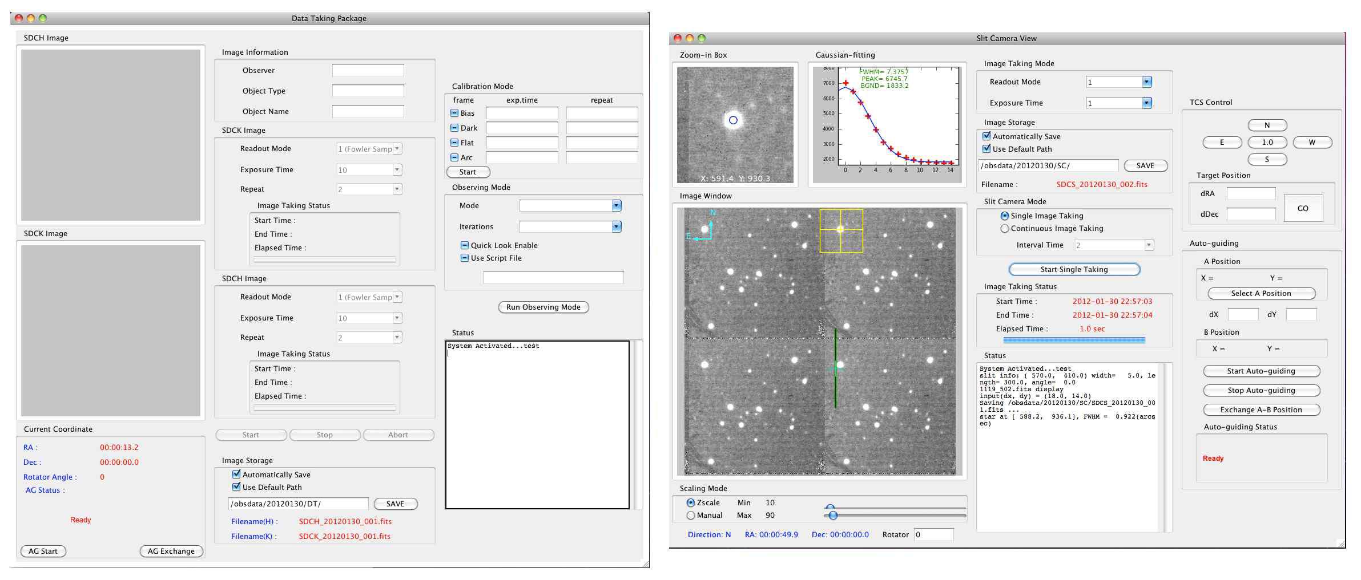Toggle the Bias frame checkbox
Image resolution: width=1361 pixels, height=580 pixels.
tap(454, 113)
